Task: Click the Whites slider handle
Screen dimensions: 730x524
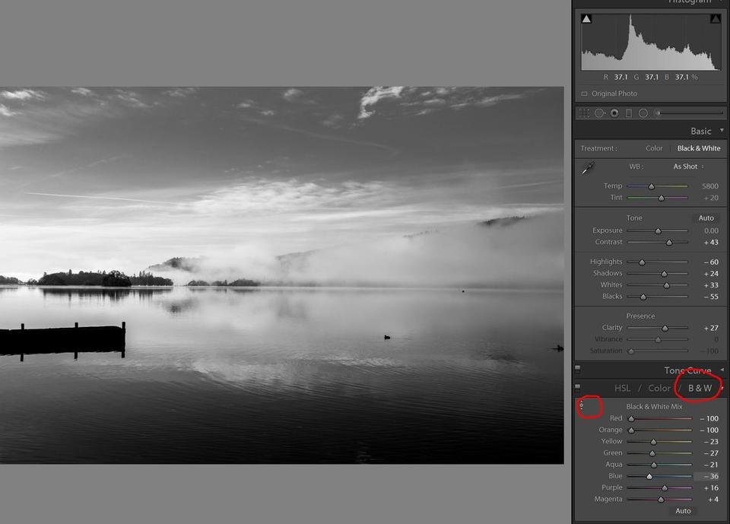Action: point(667,285)
